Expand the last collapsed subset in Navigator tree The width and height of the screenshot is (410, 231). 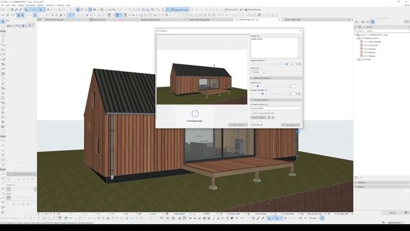click(x=357, y=60)
